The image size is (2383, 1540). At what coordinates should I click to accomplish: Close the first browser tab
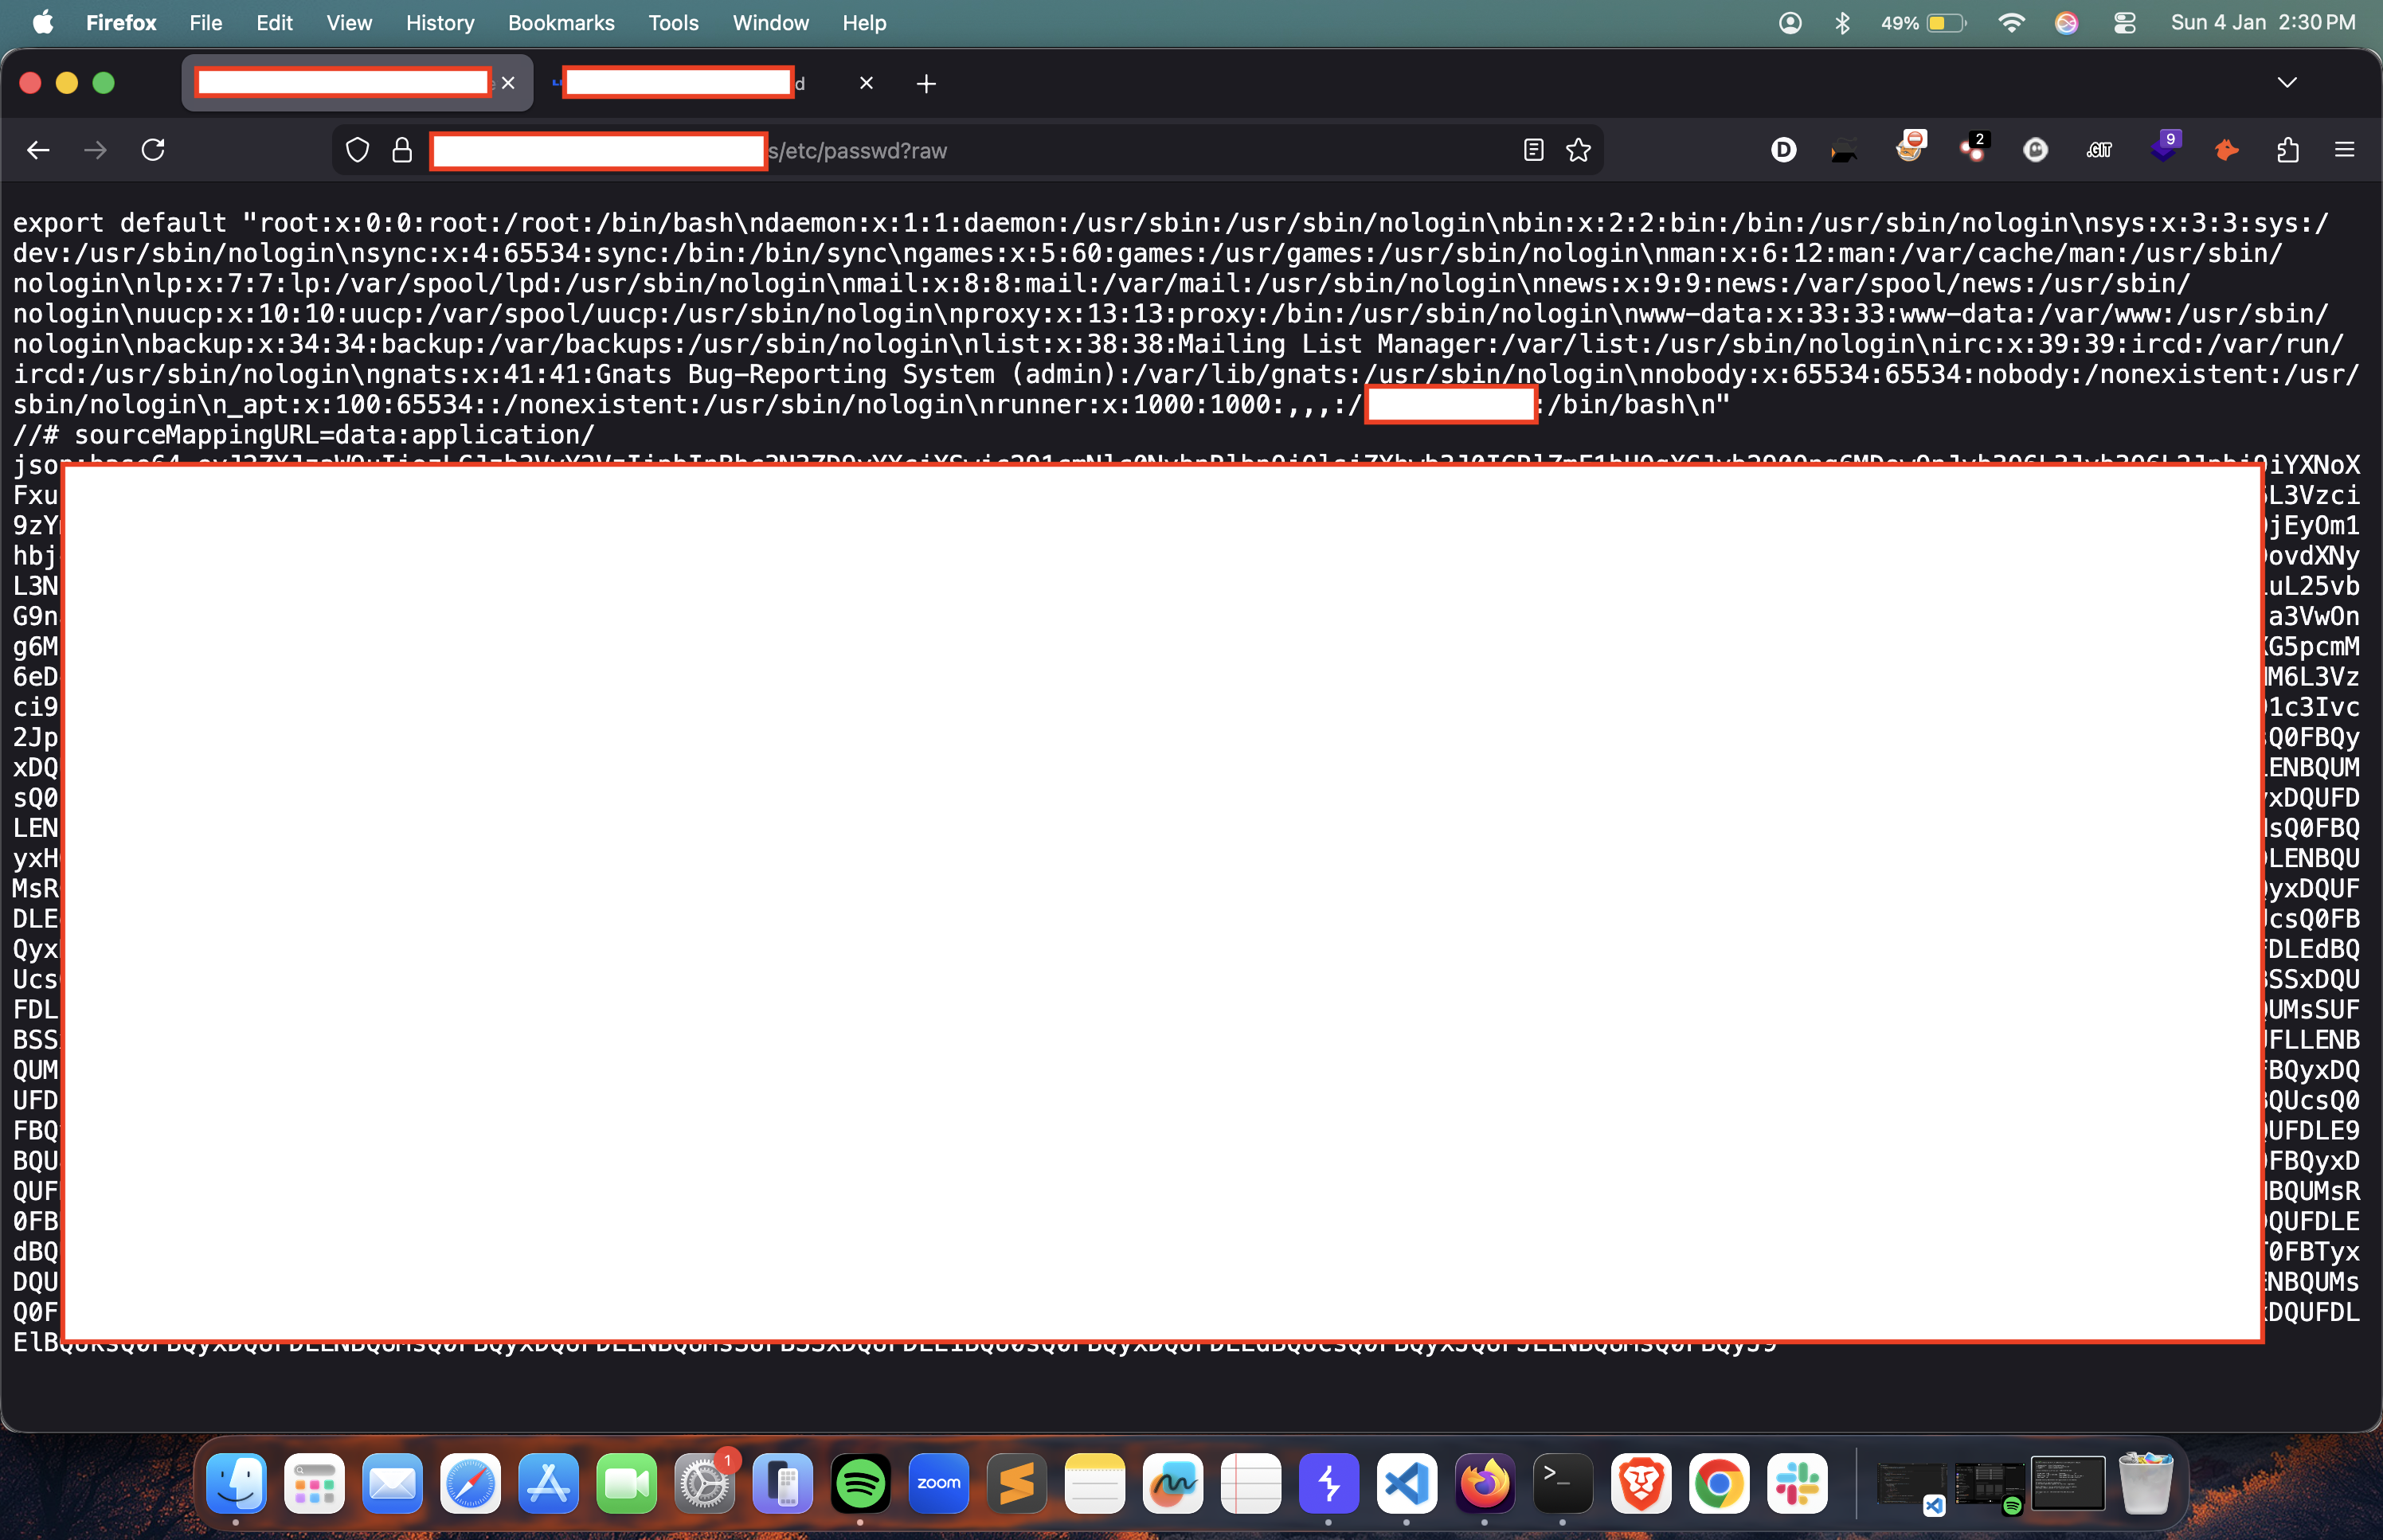[x=508, y=83]
